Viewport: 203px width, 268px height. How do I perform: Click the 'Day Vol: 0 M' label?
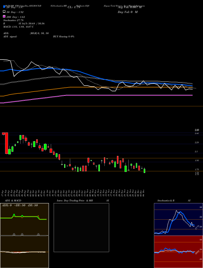coord(127,12)
